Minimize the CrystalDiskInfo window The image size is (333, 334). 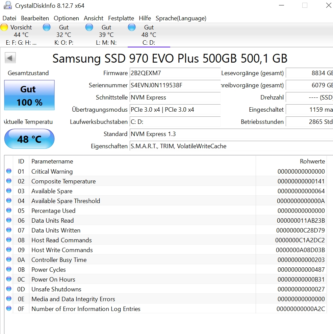coord(282,5)
